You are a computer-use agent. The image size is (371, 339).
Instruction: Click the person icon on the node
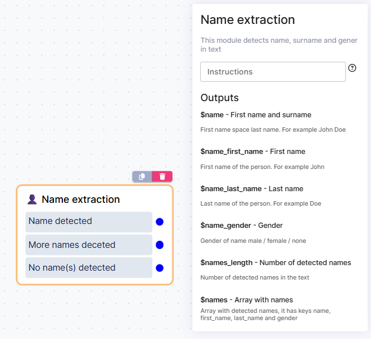click(32, 200)
